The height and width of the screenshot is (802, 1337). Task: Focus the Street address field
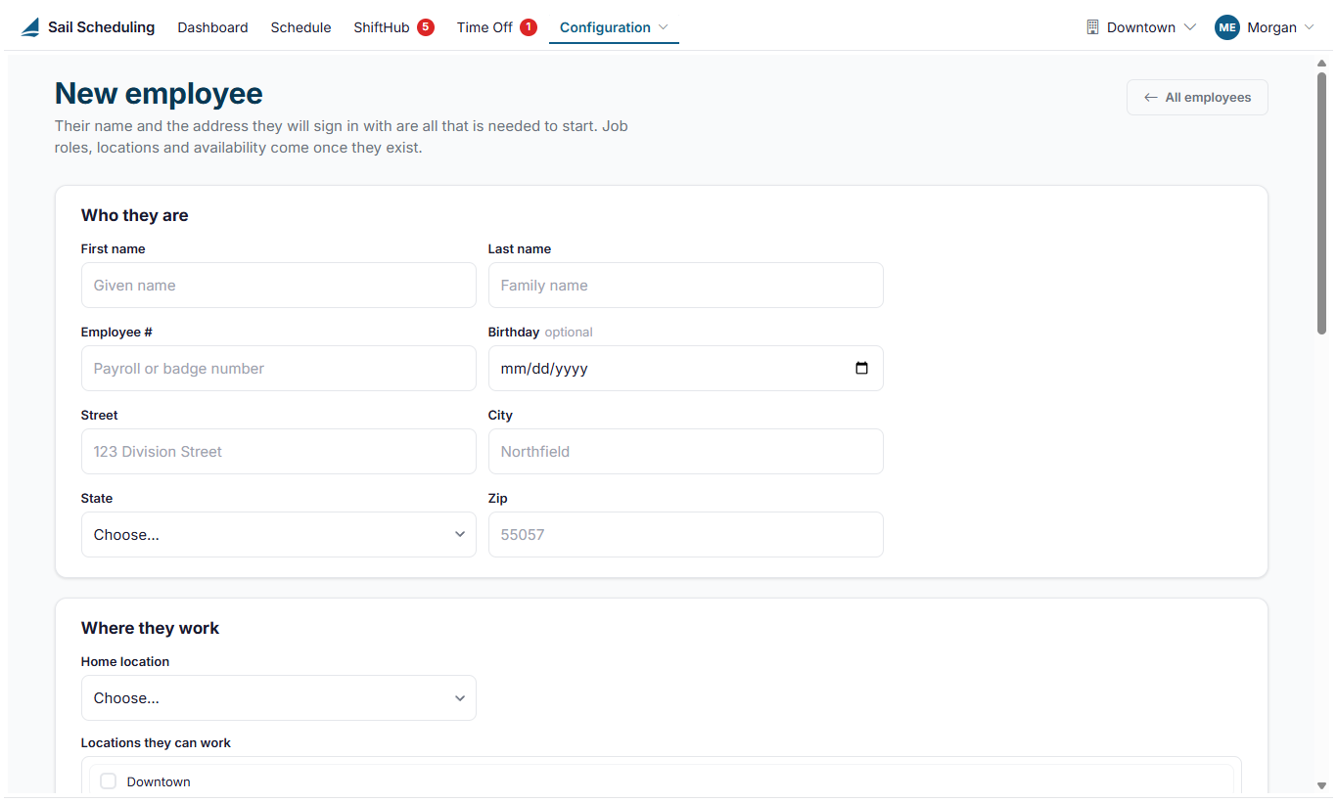(279, 452)
